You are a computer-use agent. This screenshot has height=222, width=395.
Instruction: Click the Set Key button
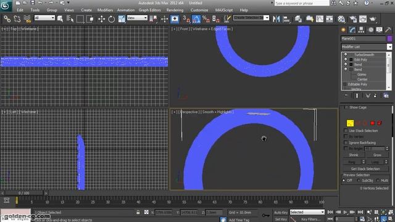(281, 220)
